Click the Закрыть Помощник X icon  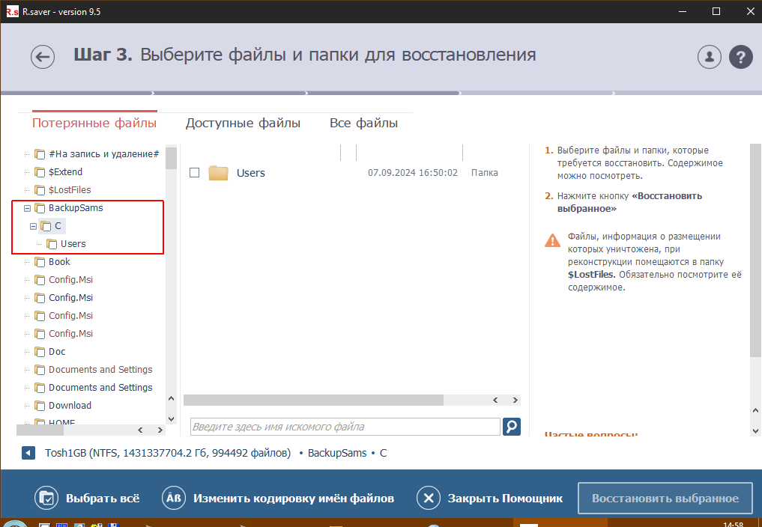[428, 499]
